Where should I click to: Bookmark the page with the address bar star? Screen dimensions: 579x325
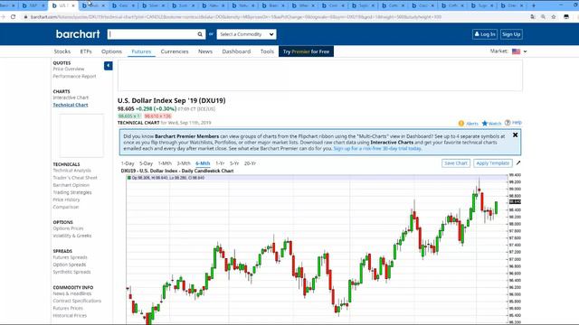point(554,17)
